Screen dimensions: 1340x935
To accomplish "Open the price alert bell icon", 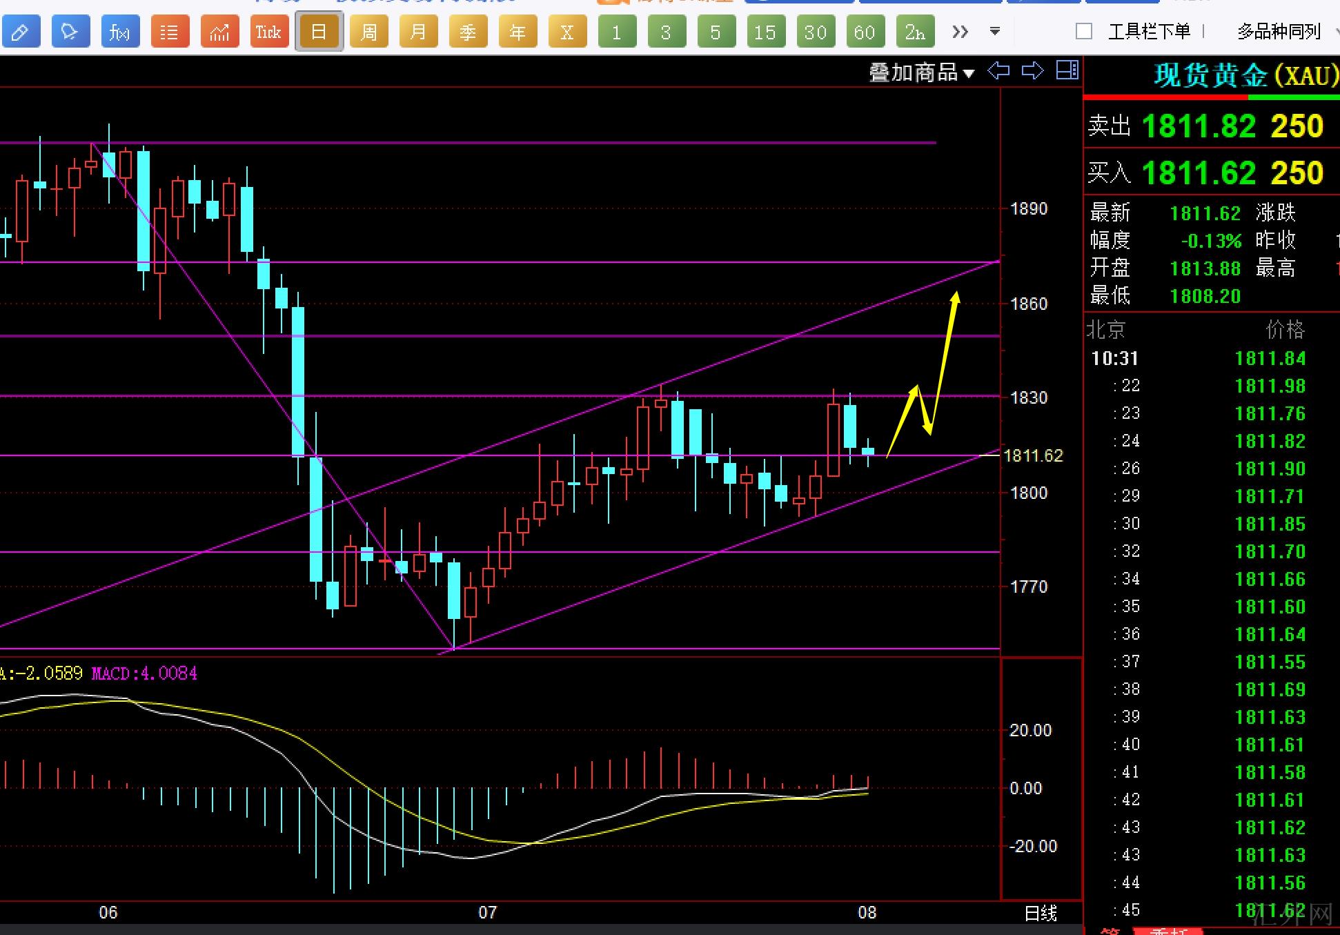I will [70, 32].
